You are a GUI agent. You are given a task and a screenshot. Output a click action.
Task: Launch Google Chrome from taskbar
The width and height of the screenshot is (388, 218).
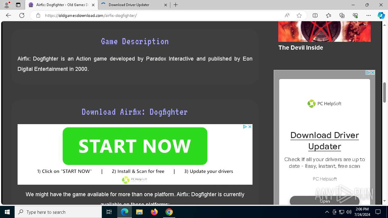169,212
